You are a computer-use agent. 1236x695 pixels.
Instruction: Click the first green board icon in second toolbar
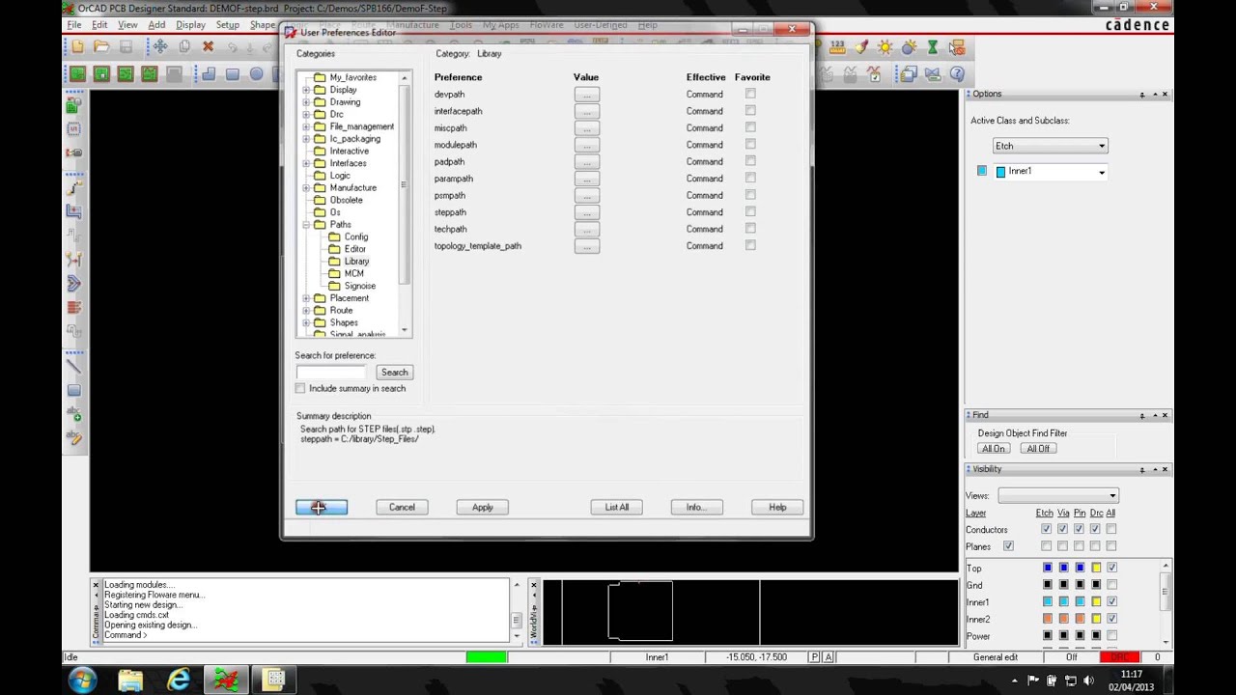[77, 74]
